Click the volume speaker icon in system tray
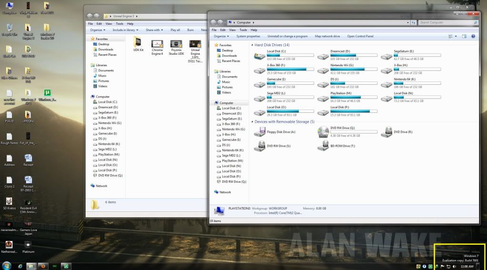The height and width of the screenshot is (270, 487). point(454,266)
